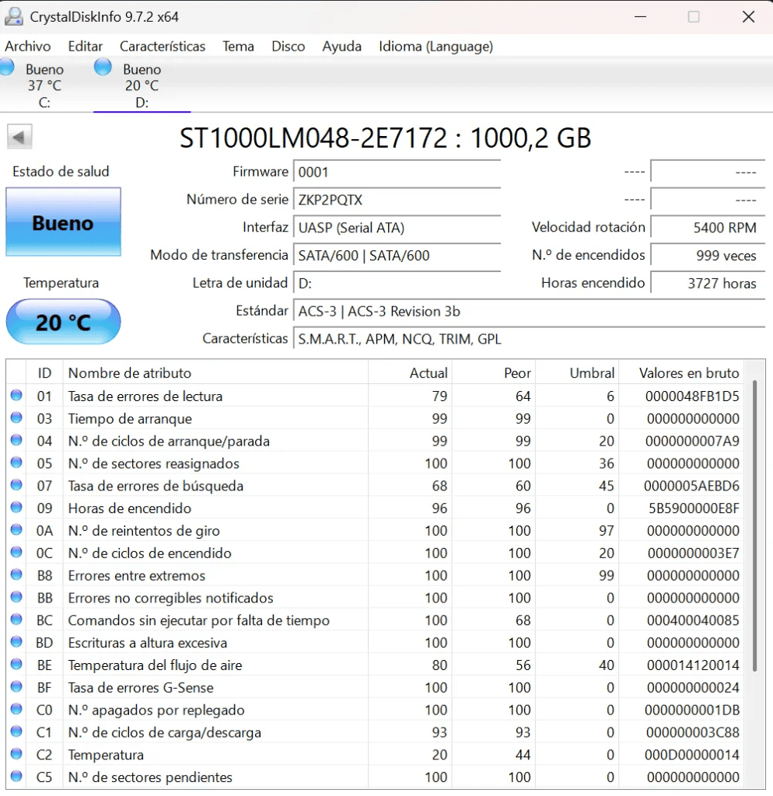Screen dimensions: 773x796
Task: Select disk D: Bueno 20 °C
Action: 142,86
